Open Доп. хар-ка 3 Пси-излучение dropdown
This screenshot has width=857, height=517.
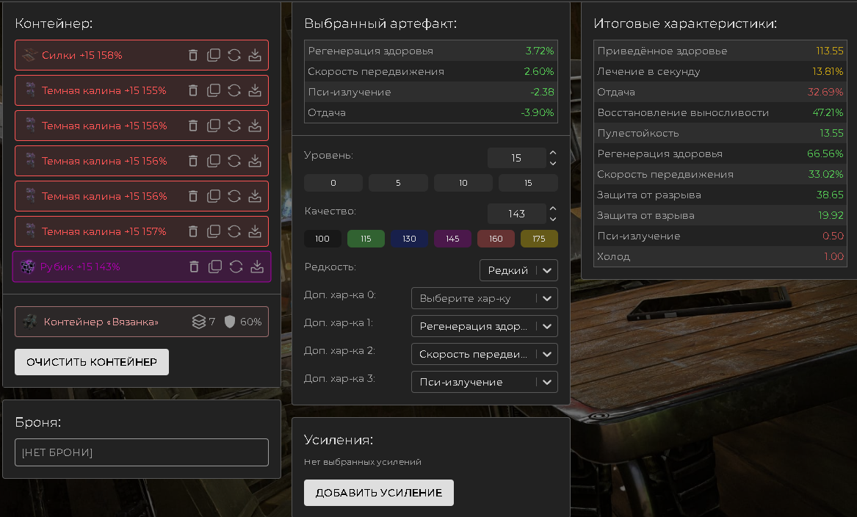tap(485, 382)
